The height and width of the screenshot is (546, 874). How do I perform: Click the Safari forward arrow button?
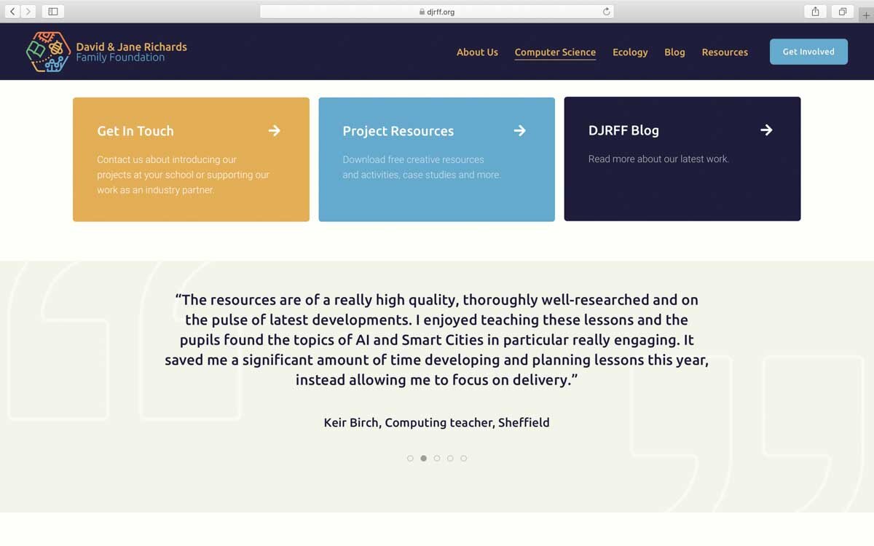[x=28, y=12]
